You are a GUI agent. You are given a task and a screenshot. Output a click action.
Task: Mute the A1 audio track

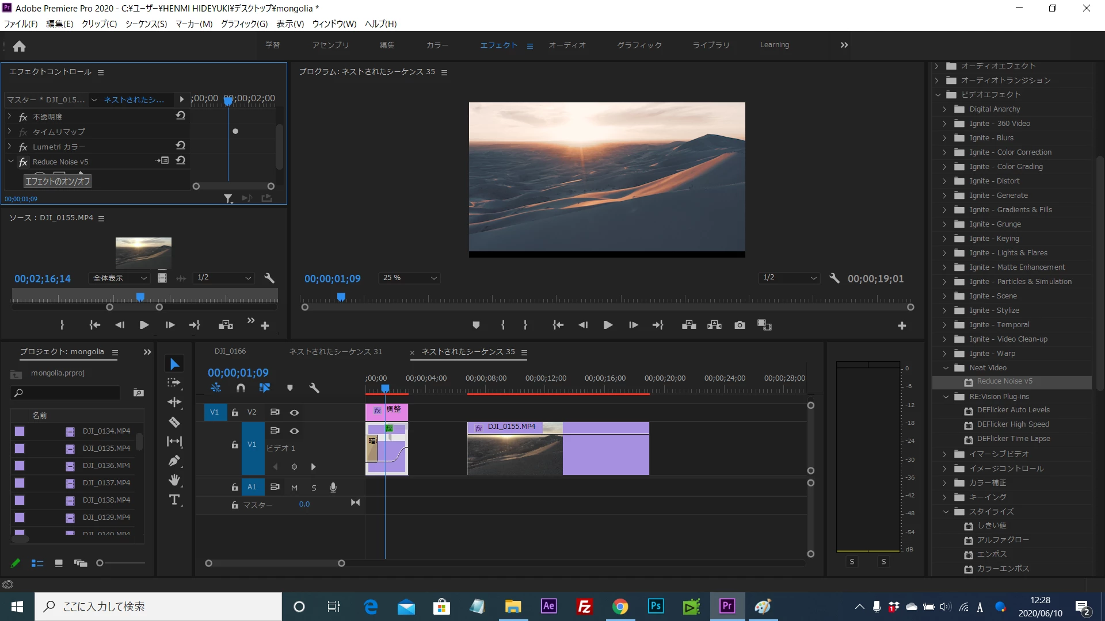pos(294,488)
